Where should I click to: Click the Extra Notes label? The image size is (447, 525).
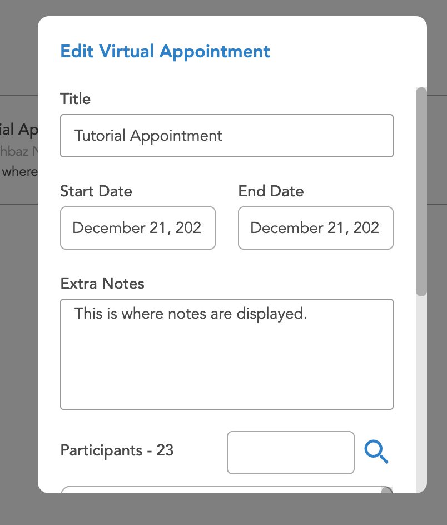[102, 284]
